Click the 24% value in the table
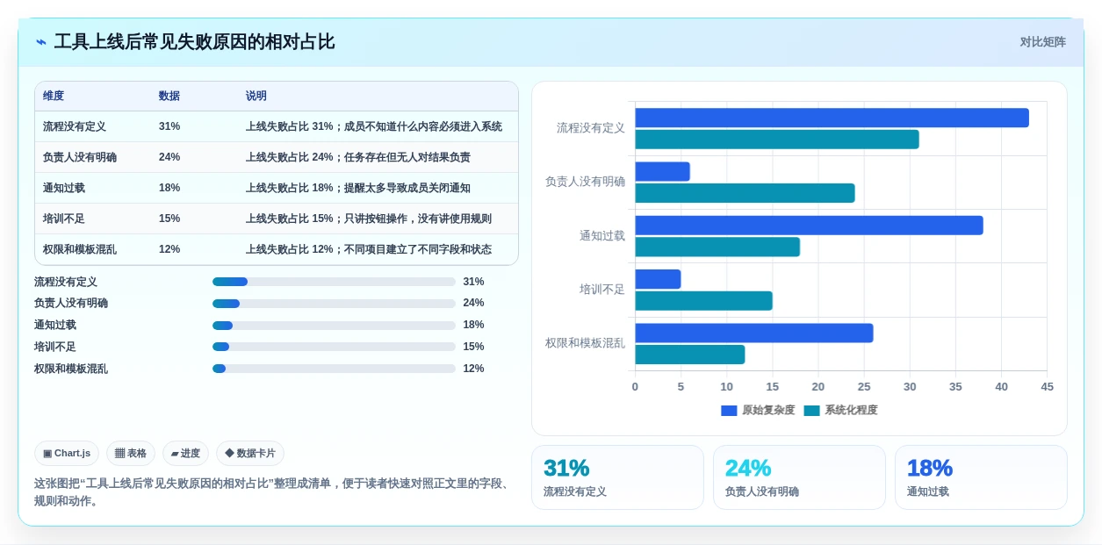 (169, 157)
